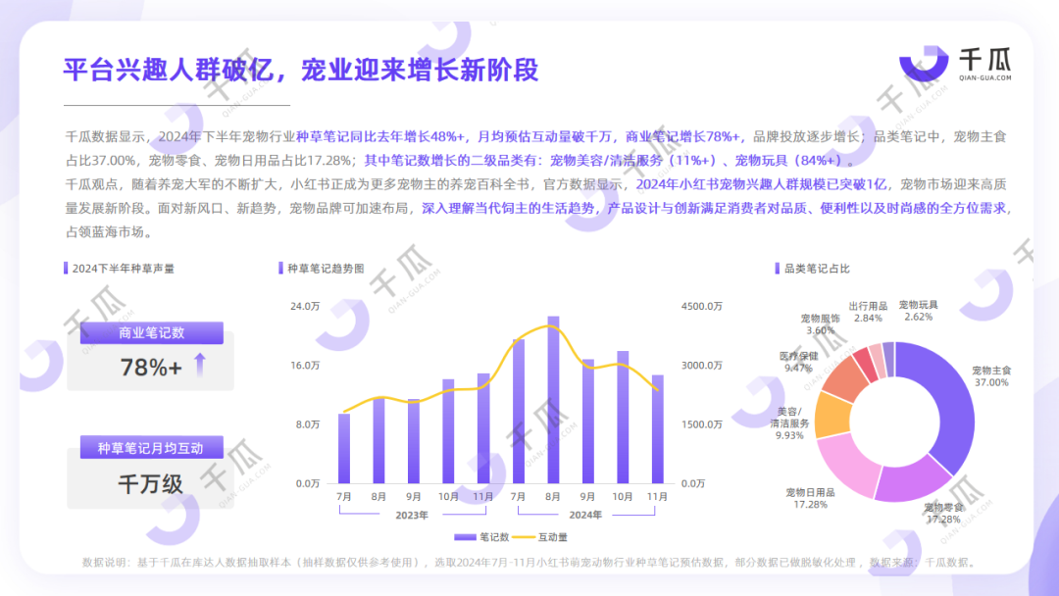The height and width of the screenshot is (596, 1059).
Task: Click the 2024年 11月 bar
Action: (x=658, y=429)
